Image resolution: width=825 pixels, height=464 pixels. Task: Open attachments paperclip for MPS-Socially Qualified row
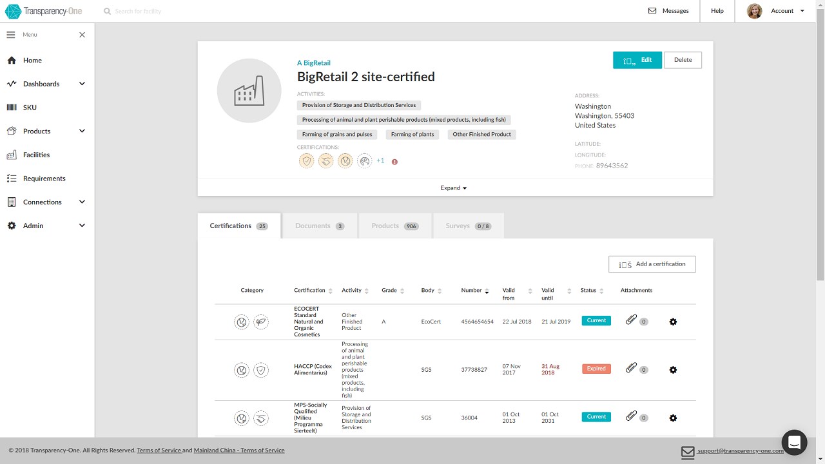point(631,416)
